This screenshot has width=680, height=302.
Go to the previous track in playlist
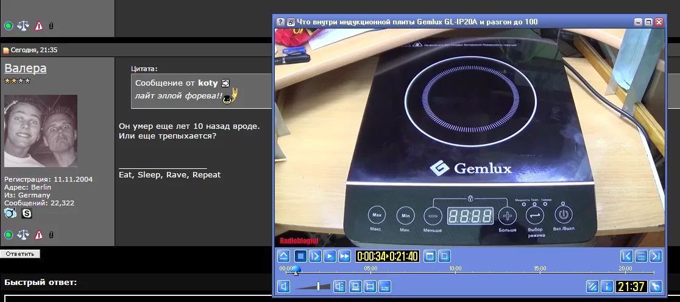(x=626, y=256)
